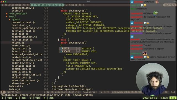Screen dimensions: 177x100
Task: Click teardown(app.close.bind(app)) on line 460
Action: (72, 89)
